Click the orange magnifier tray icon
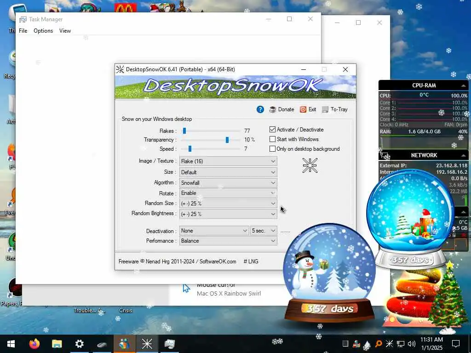The height and width of the screenshot is (353, 471). (379, 344)
